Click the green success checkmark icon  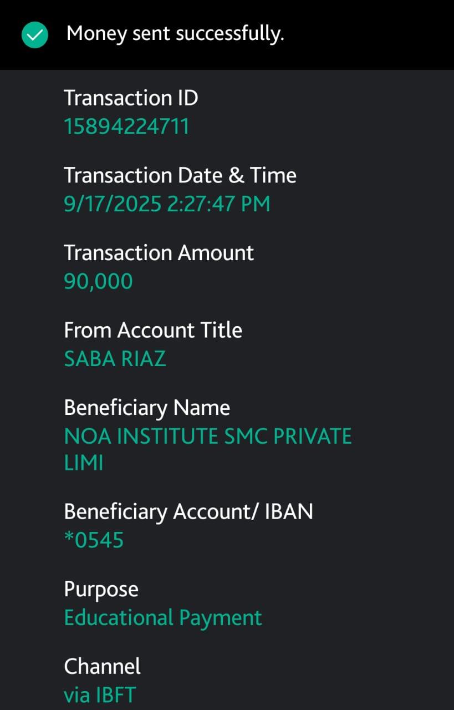pyautogui.click(x=35, y=35)
